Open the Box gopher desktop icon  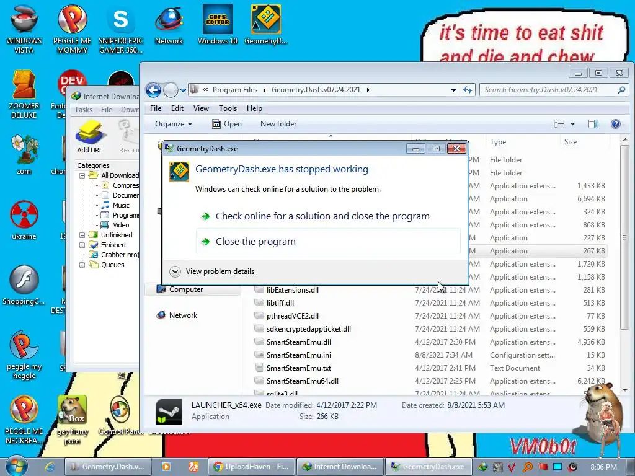(x=72, y=420)
